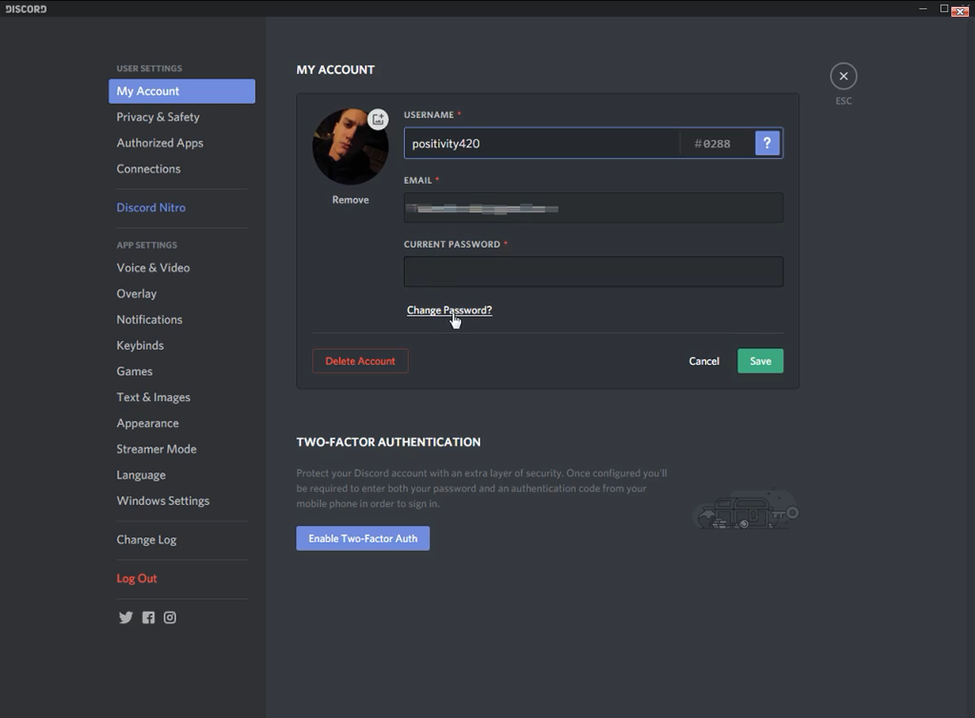Remove the profile avatar

350,200
